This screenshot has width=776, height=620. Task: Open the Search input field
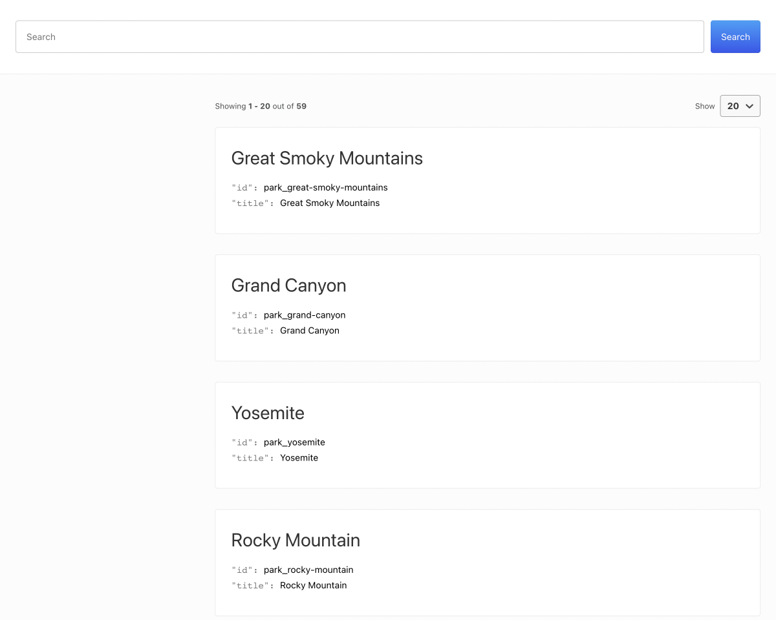[x=360, y=37]
